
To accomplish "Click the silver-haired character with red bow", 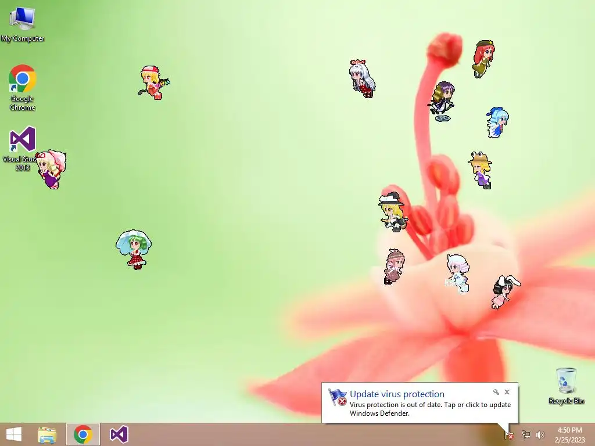I will 362,78.
